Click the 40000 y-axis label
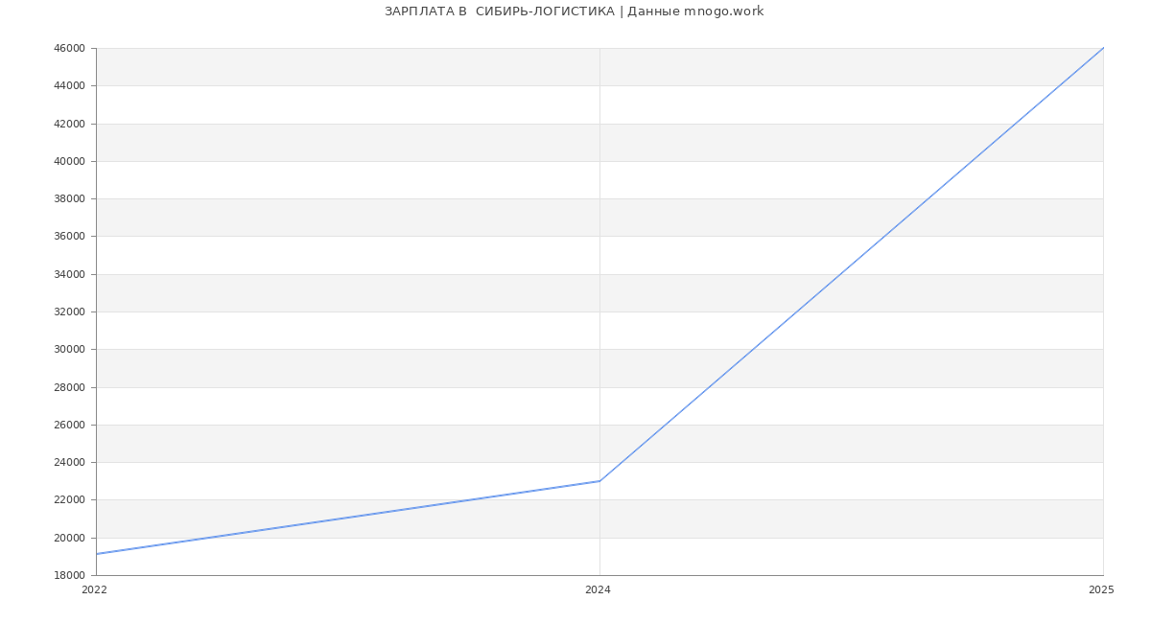Screen dimensions: 1151x623 pyautogui.click(x=69, y=161)
